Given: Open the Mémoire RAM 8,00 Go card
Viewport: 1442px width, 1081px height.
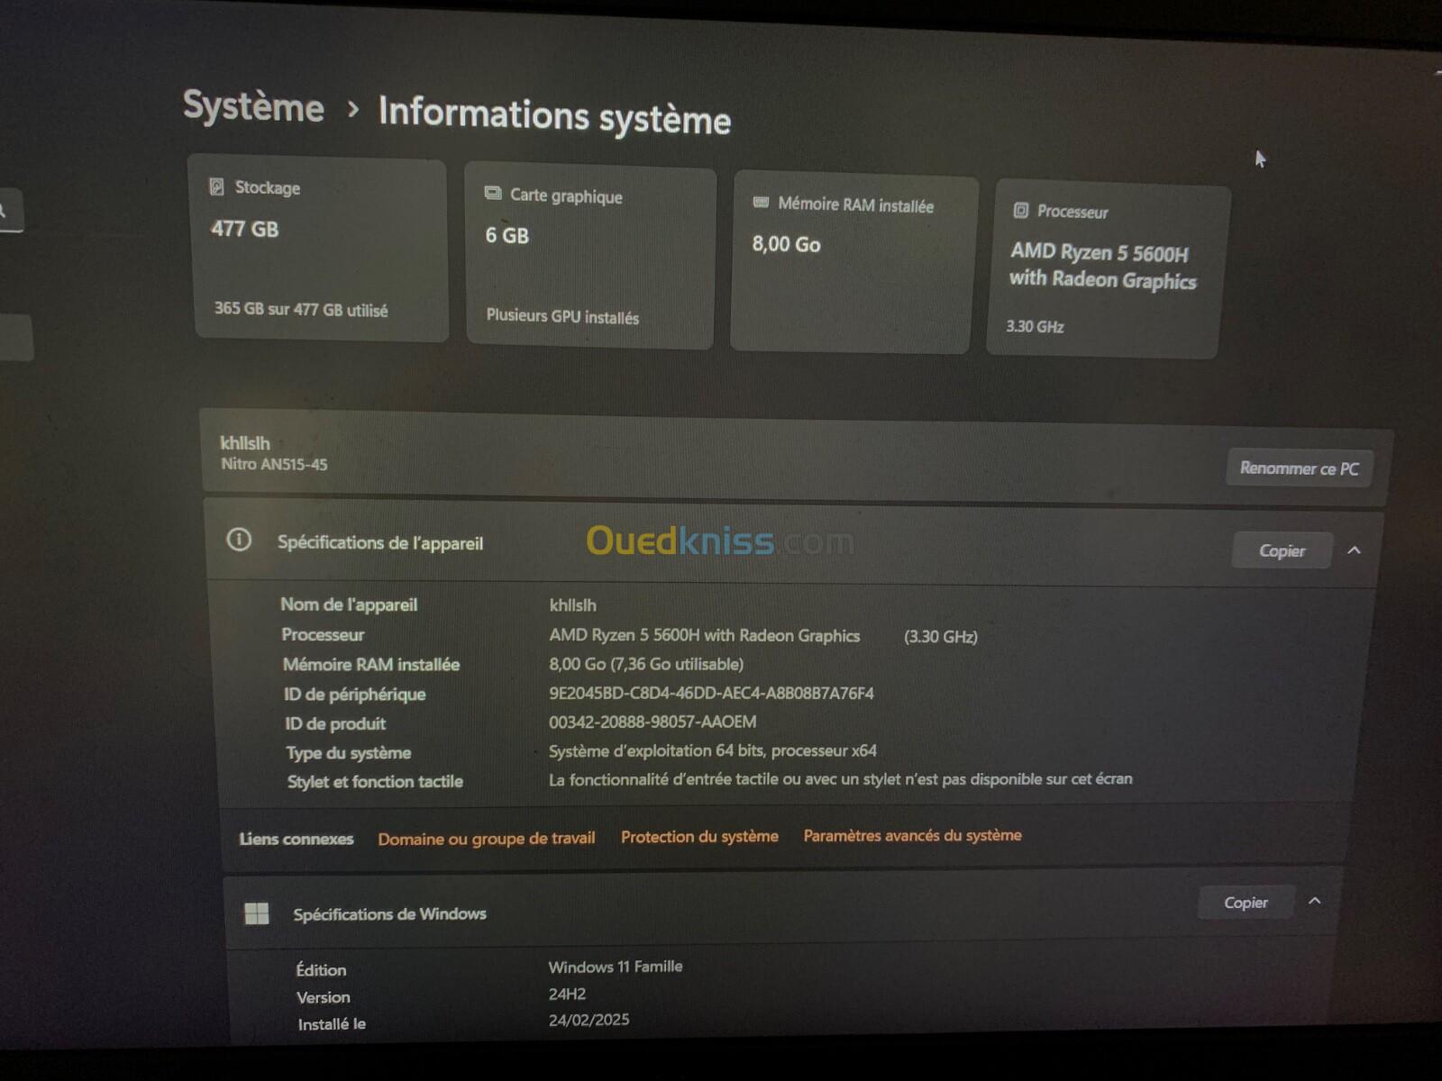Looking at the screenshot, I should click(853, 263).
